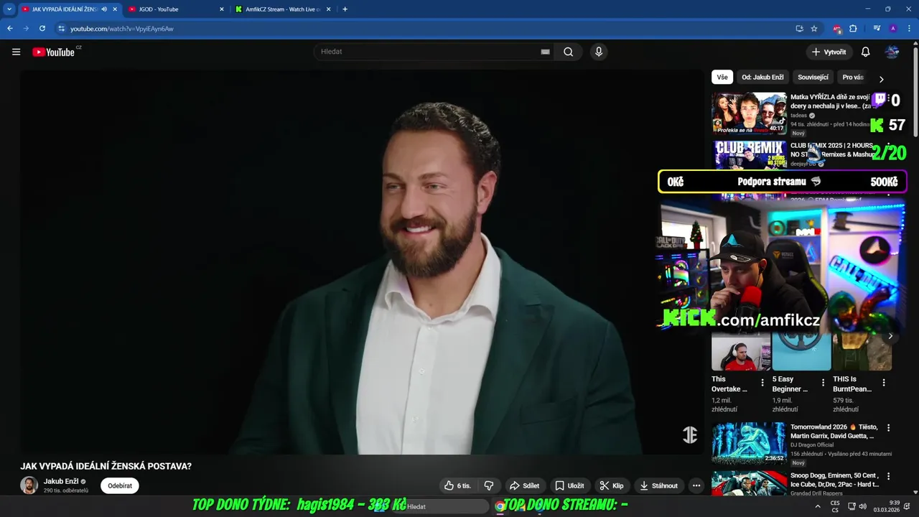Screen dimensions: 919x517
Task: Open 'Snoop Dogg, Eminem, 50 Cent' video title
Action: pos(834,480)
